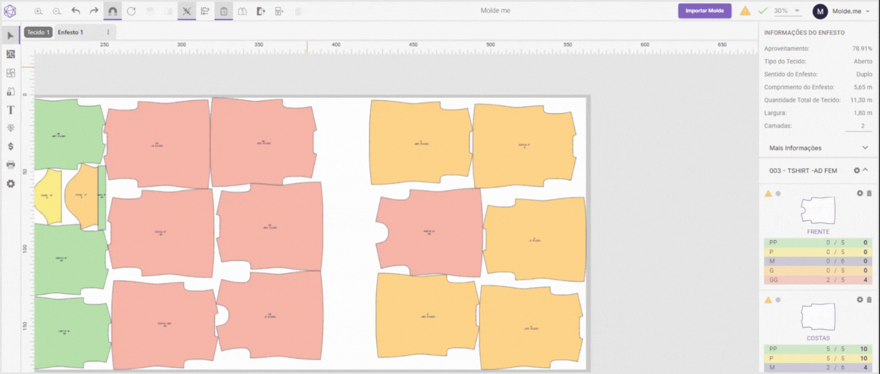Select the Enfesto 1 tab
The image size is (880, 374).
tap(70, 32)
